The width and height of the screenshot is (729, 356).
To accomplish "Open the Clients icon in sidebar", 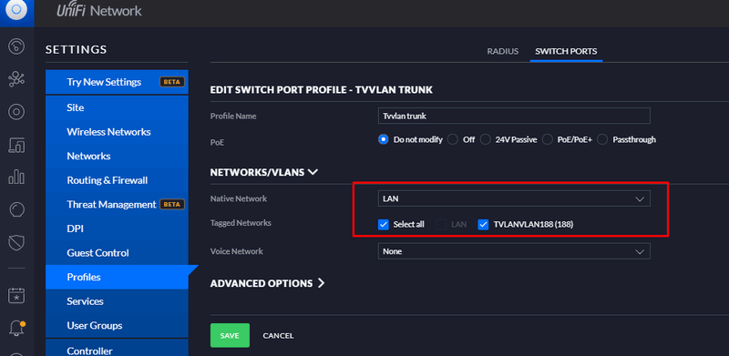I will point(16,145).
